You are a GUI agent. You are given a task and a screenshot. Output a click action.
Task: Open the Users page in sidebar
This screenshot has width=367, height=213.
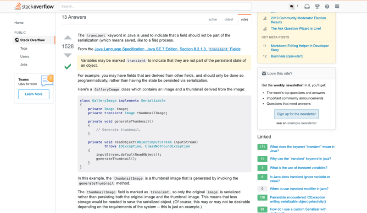(x=25, y=56)
